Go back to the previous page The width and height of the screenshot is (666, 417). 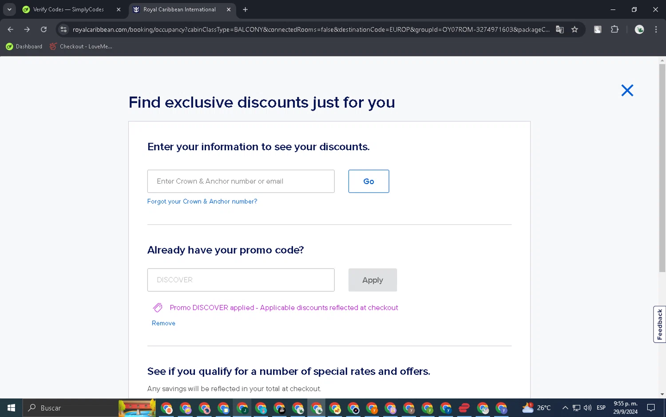[11, 29]
